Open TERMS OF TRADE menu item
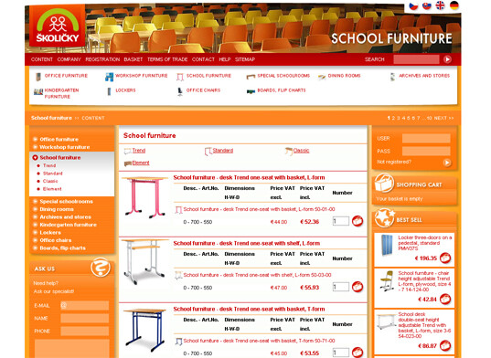 click(167, 59)
